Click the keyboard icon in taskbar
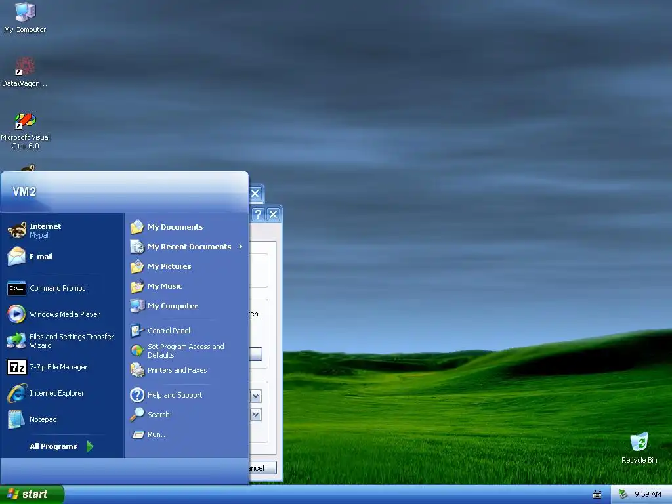Screen dimensions: 672x504 597,495
